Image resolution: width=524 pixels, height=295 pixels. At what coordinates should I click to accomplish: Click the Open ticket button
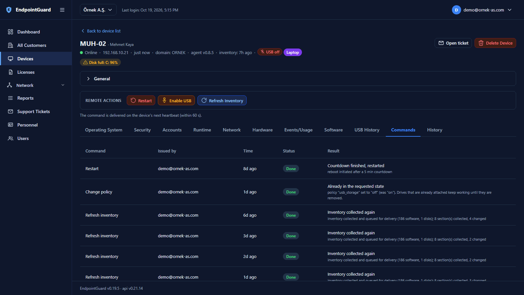click(453, 43)
